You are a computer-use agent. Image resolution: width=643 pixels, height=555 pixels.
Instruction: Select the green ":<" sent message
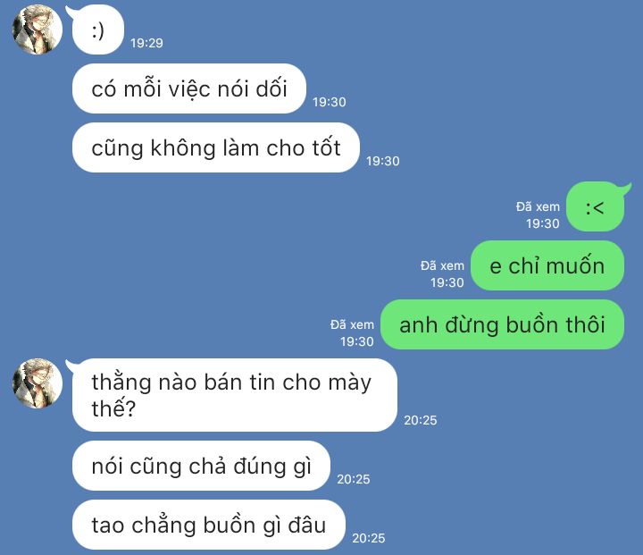tap(596, 206)
